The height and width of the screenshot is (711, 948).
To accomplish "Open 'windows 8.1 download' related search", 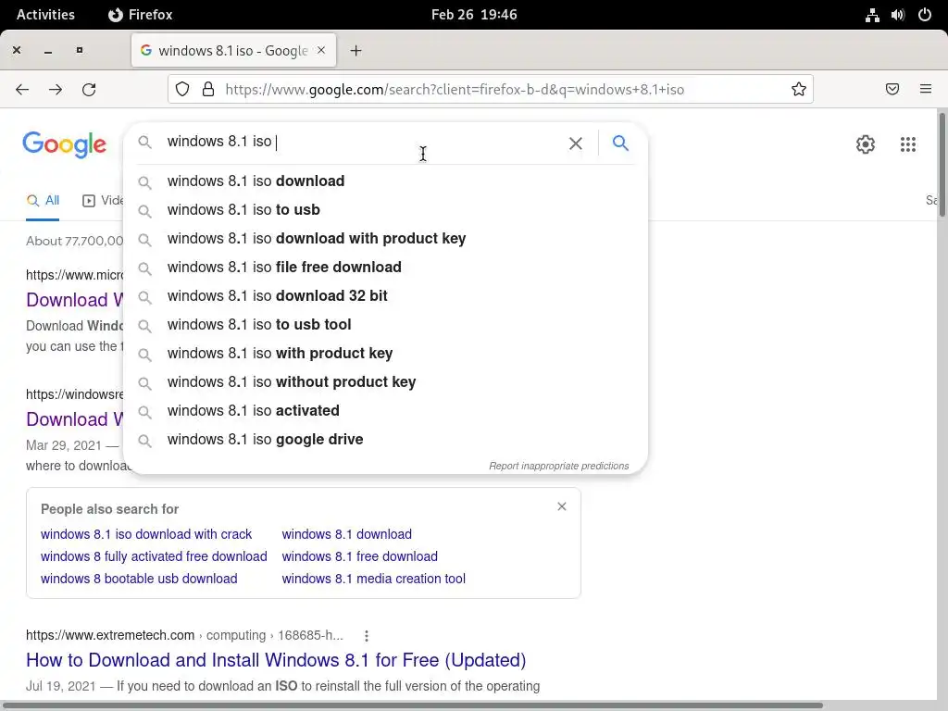I will point(346,534).
